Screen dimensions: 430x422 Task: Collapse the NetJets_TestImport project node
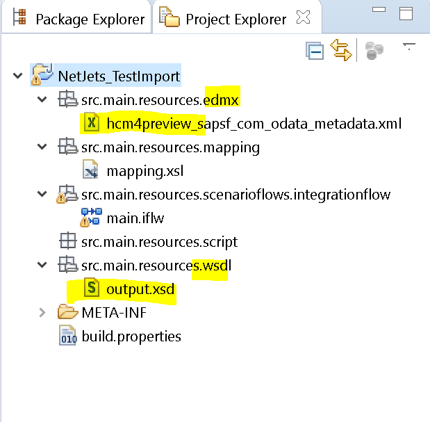pos(18,76)
